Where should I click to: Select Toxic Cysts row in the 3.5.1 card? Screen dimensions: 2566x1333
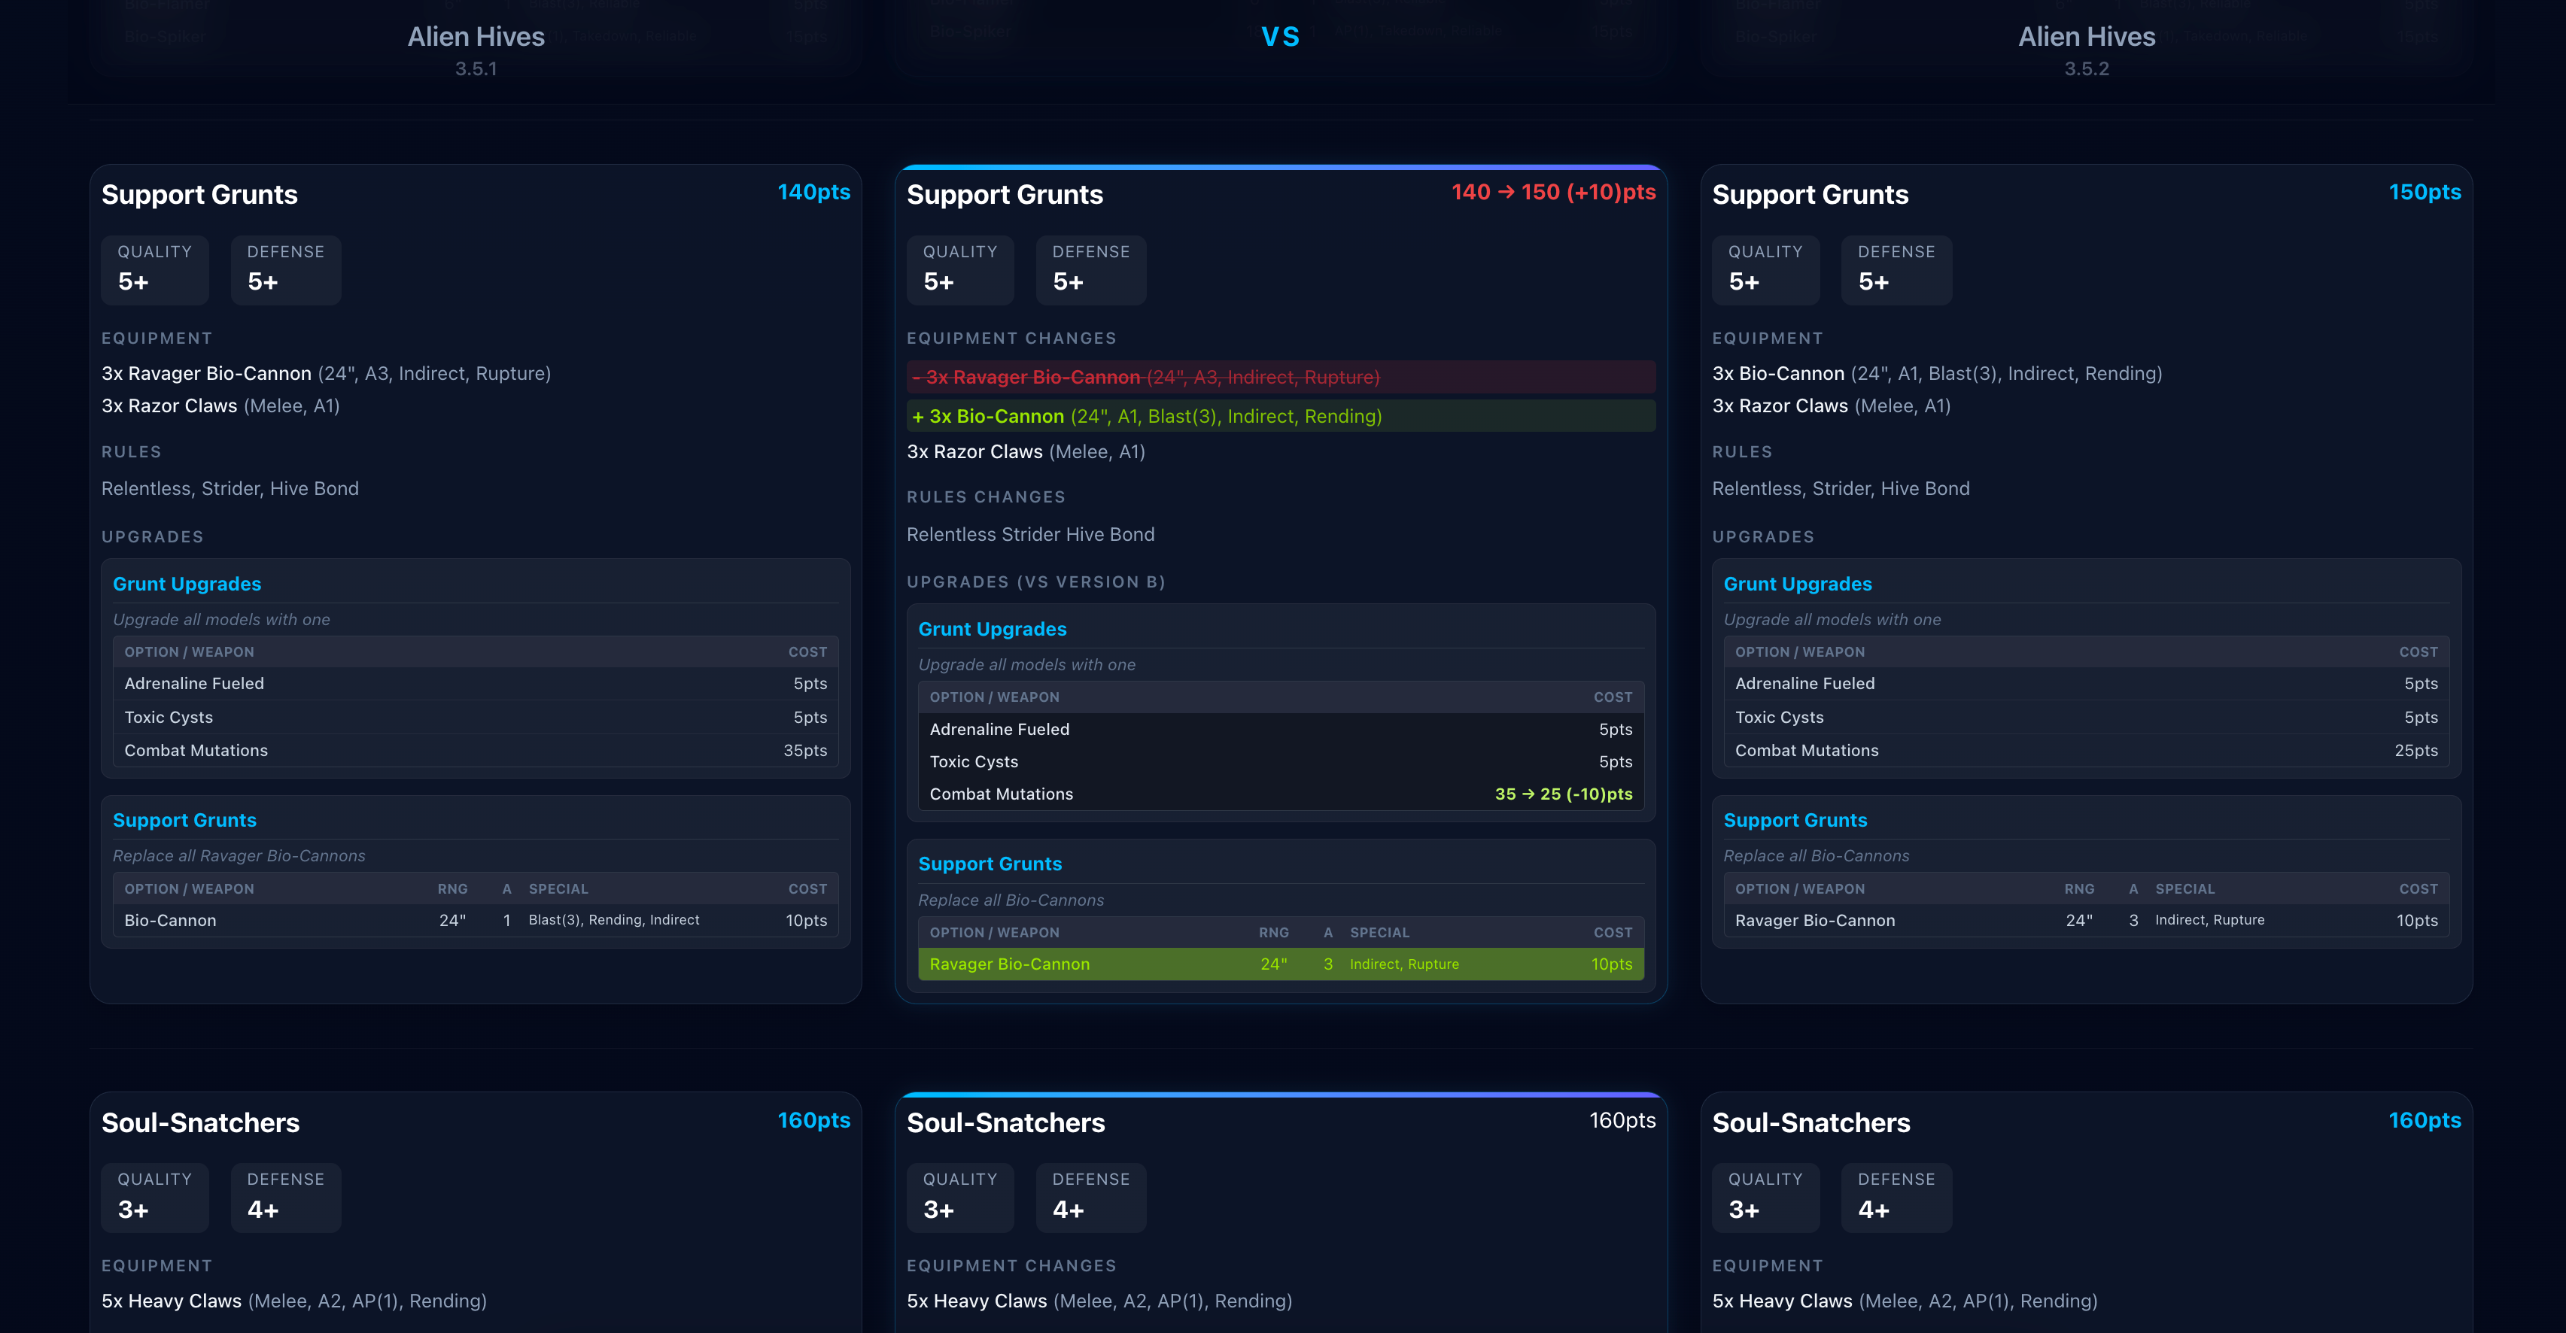(x=475, y=718)
